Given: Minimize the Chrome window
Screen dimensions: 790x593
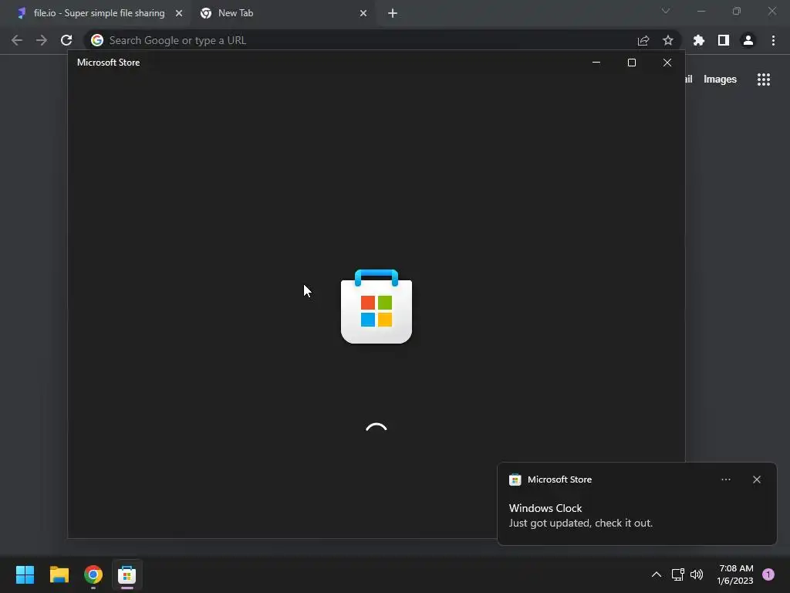Looking at the screenshot, I should click(x=701, y=11).
